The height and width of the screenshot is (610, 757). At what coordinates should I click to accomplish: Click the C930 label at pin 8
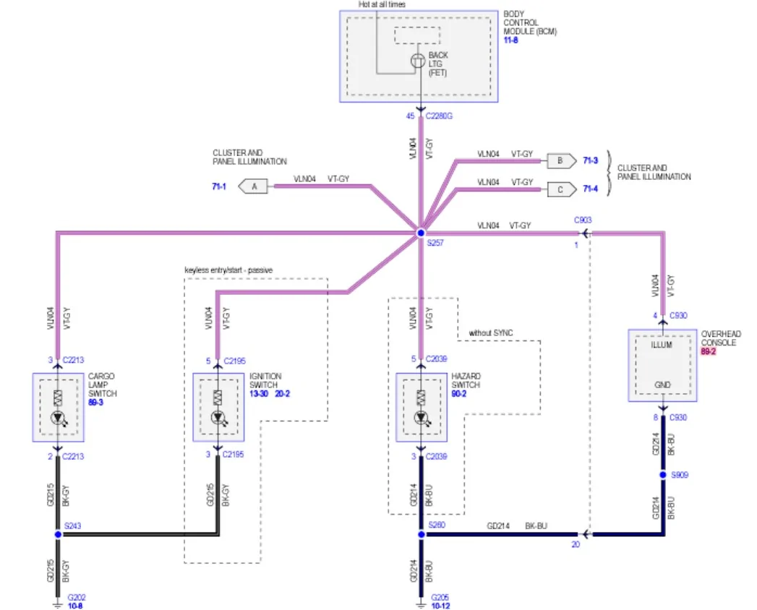(x=678, y=418)
